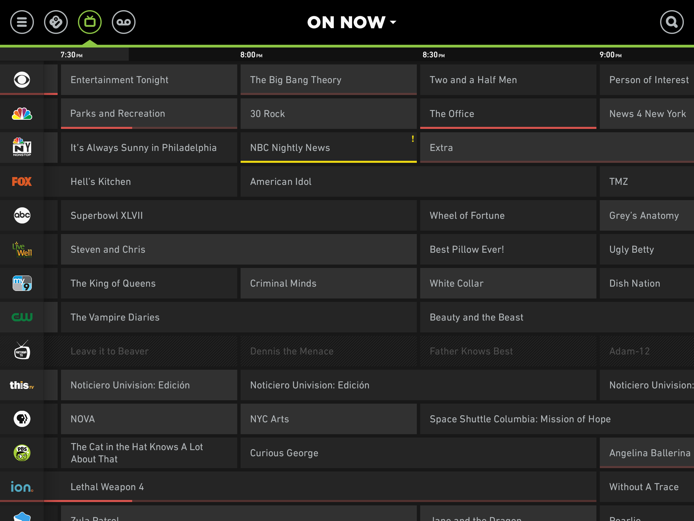Open NYC Arts listing
694x521 pixels.
pyautogui.click(x=329, y=419)
